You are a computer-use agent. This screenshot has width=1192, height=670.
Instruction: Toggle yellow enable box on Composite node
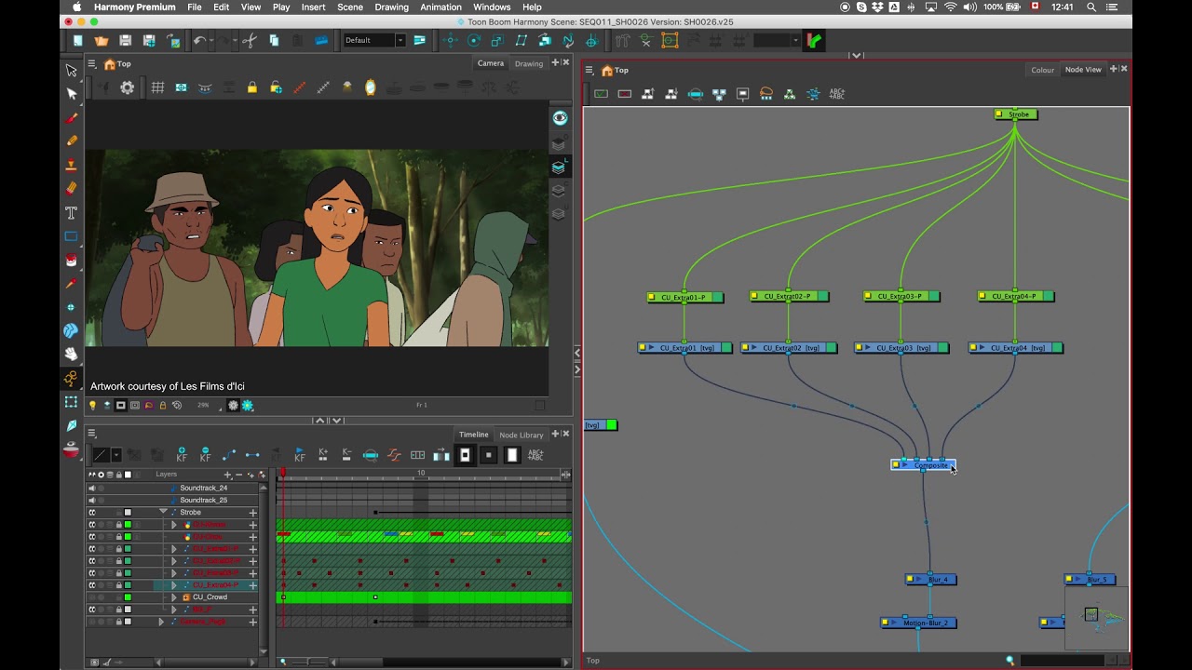896,465
